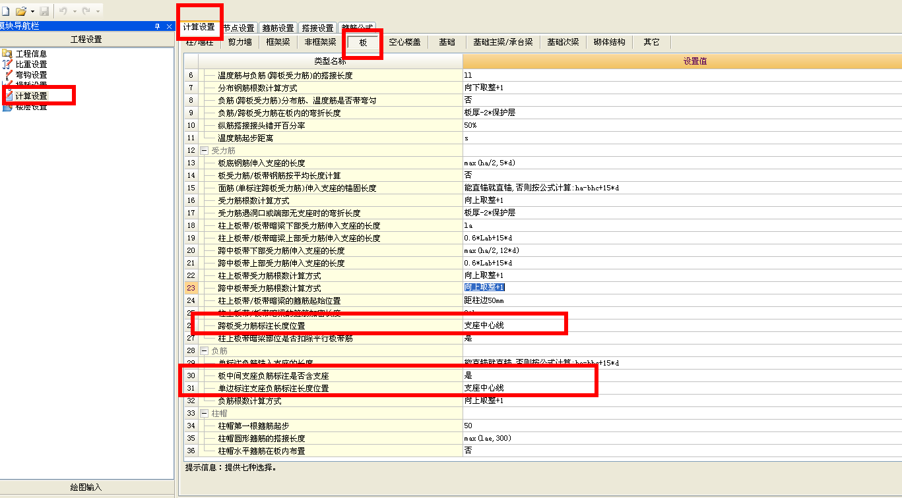
Task: Open the 基础主梁/承台梁 component tab
Action: 503,42
